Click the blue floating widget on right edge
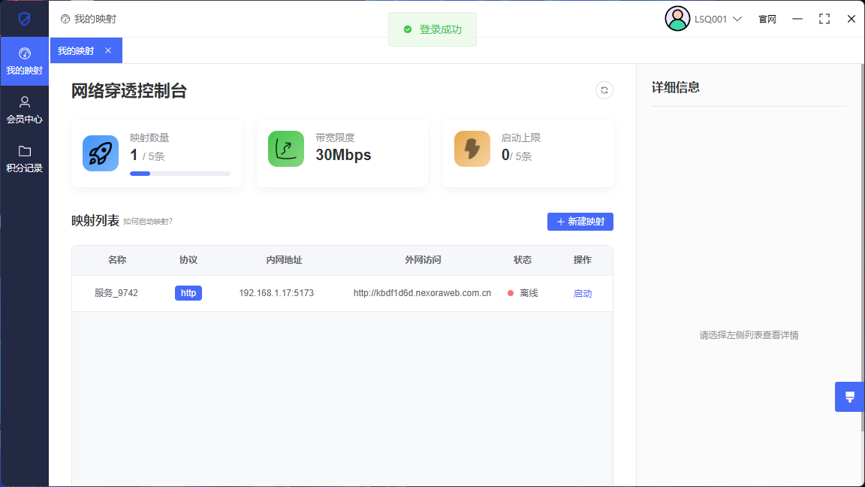Viewport: 865px width, 487px height. (849, 397)
